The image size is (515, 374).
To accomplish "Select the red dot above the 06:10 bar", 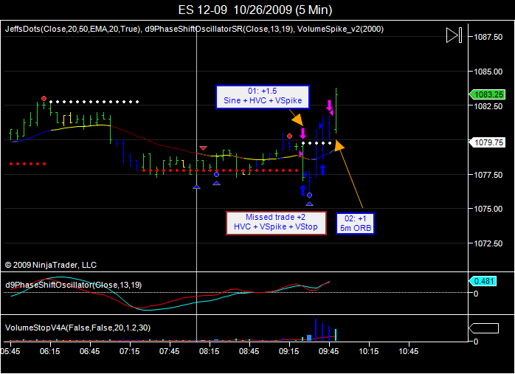I will coord(44,99).
